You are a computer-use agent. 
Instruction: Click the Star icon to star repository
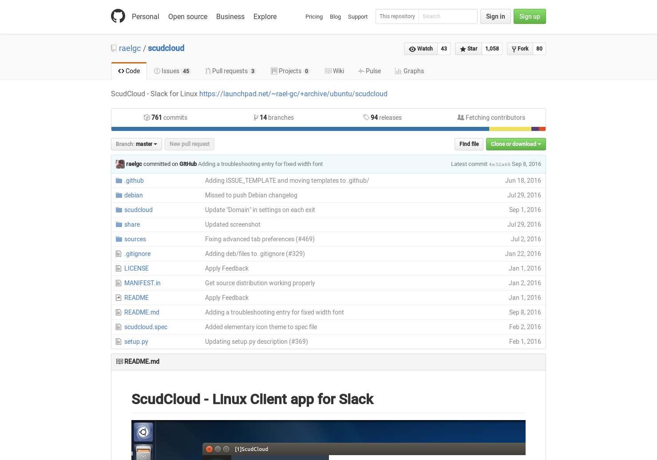point(462,49)
